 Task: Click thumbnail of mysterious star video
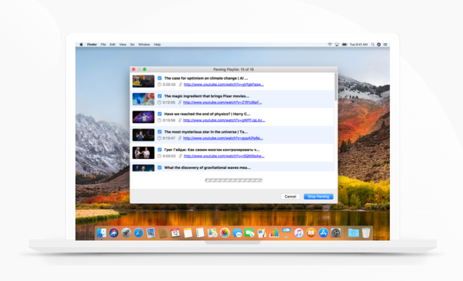143,135
